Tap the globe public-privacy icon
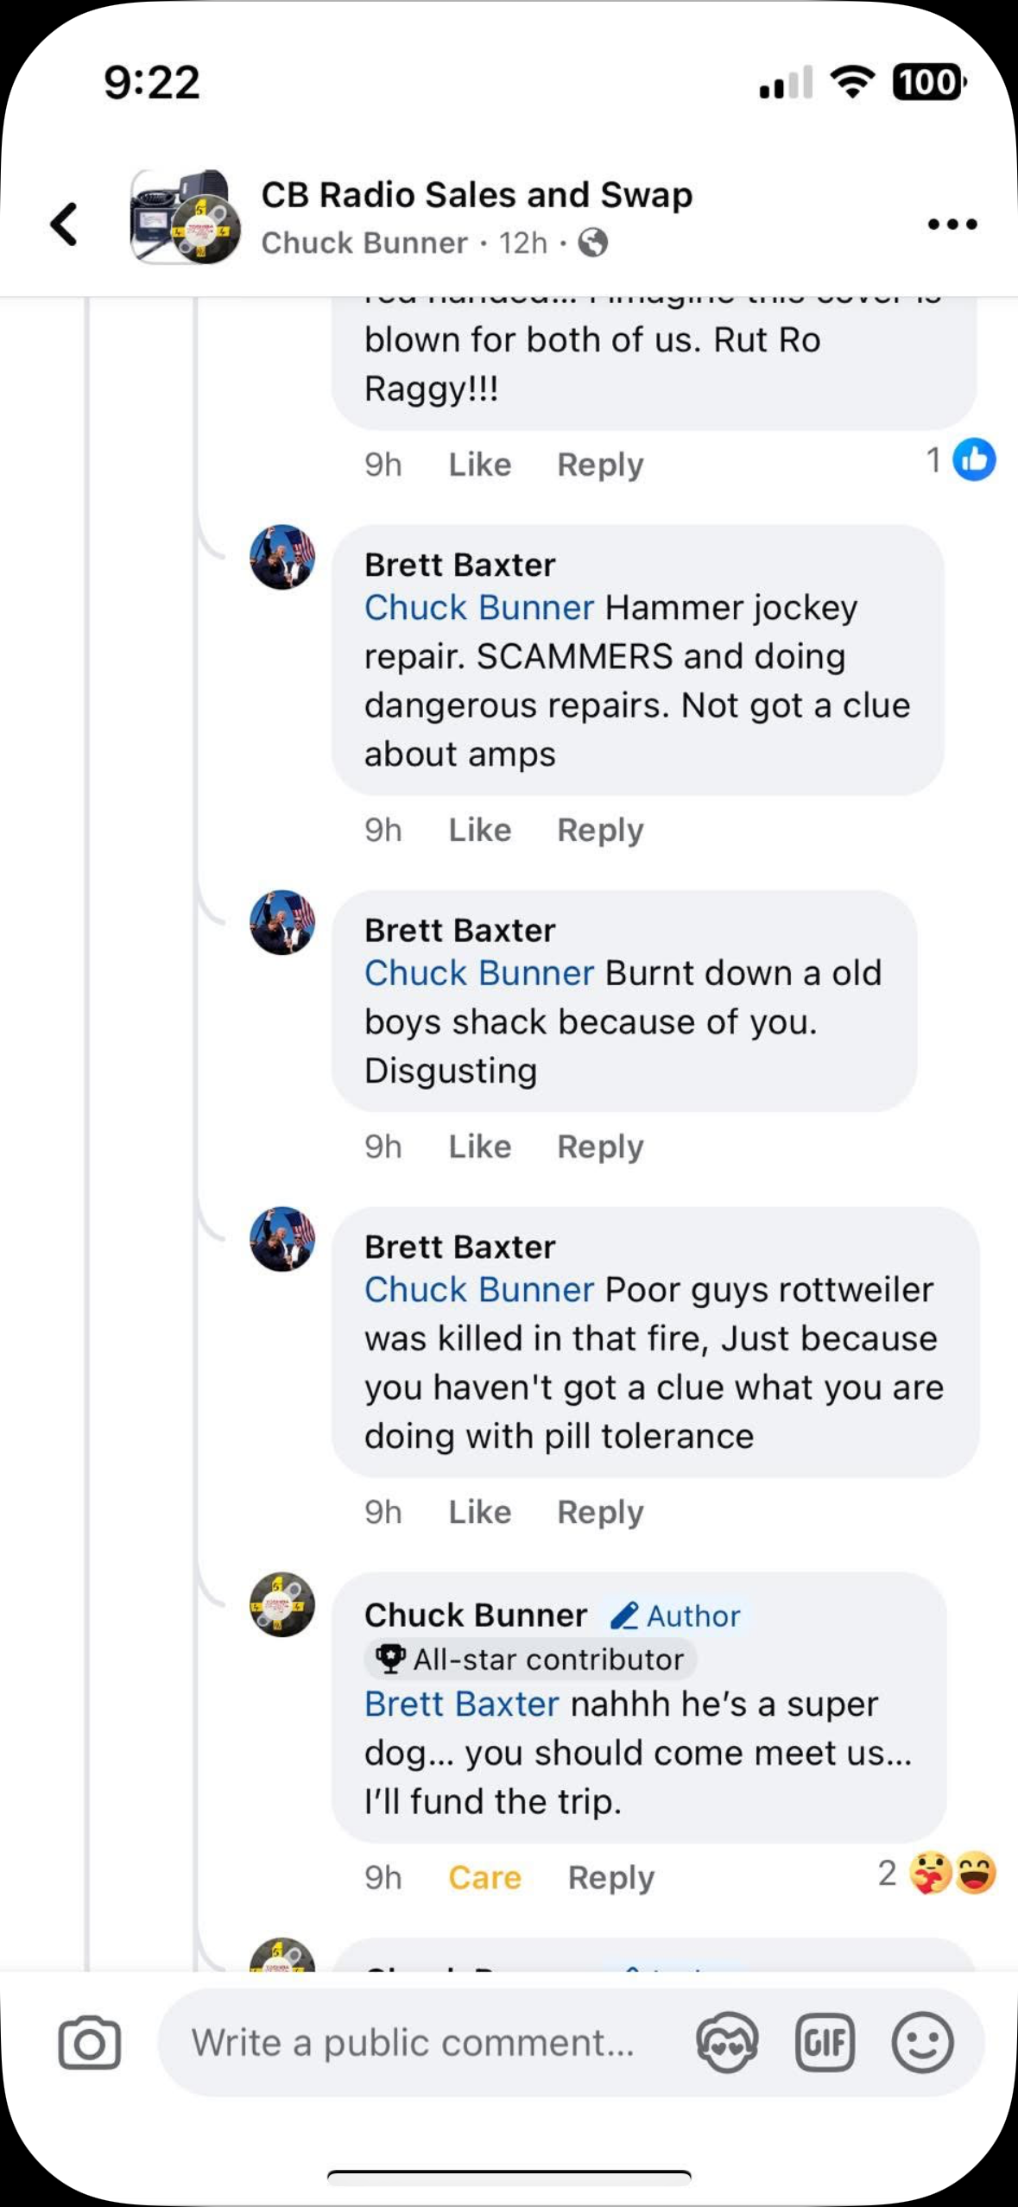This screenshot has width=1018, height=2207. click(592, 243)
